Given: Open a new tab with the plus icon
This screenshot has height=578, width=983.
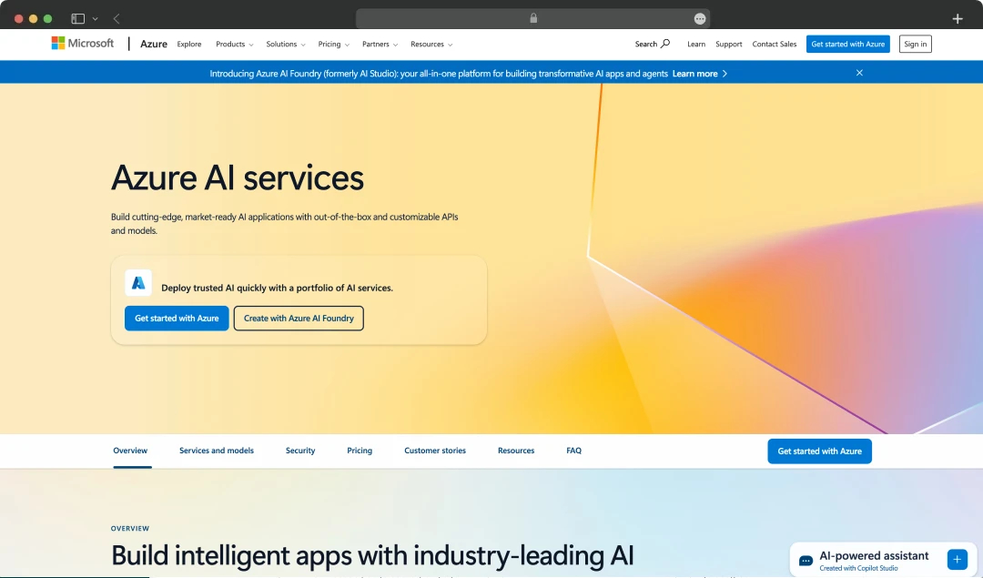Looking at the screenshot, I should 957,17.
